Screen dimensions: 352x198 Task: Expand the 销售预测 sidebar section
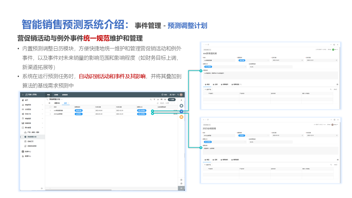42,105
